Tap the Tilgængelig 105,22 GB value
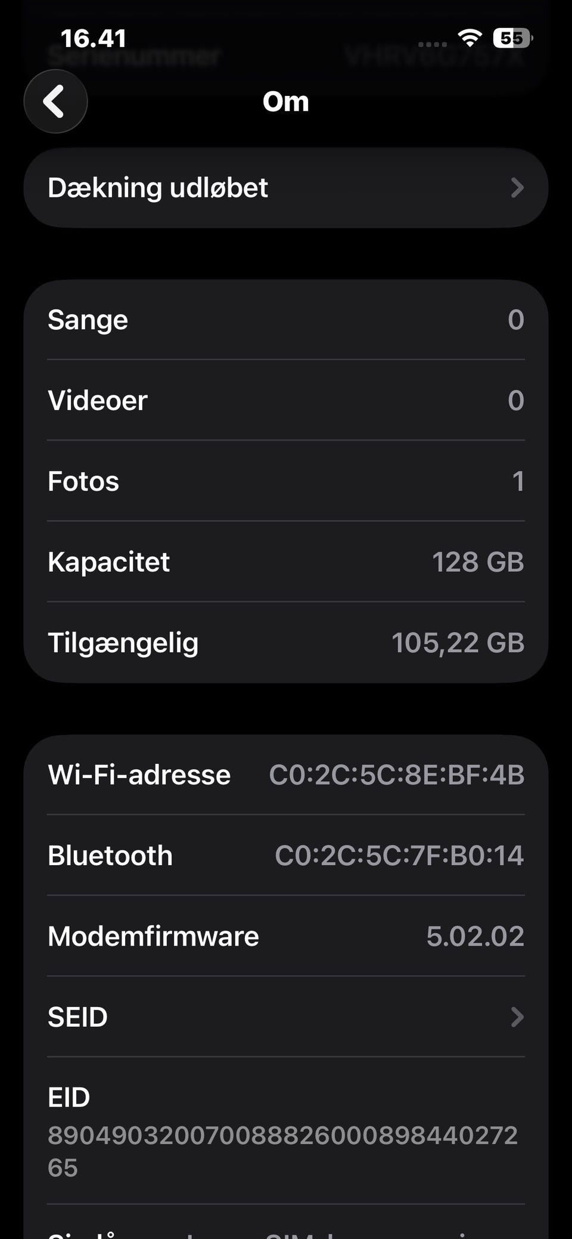 pos(458,643)
